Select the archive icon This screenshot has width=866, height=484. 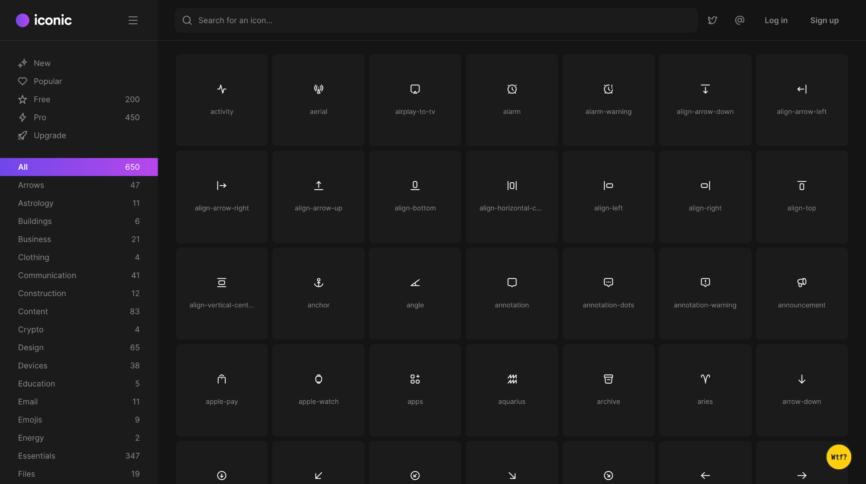tap(608, 379)
